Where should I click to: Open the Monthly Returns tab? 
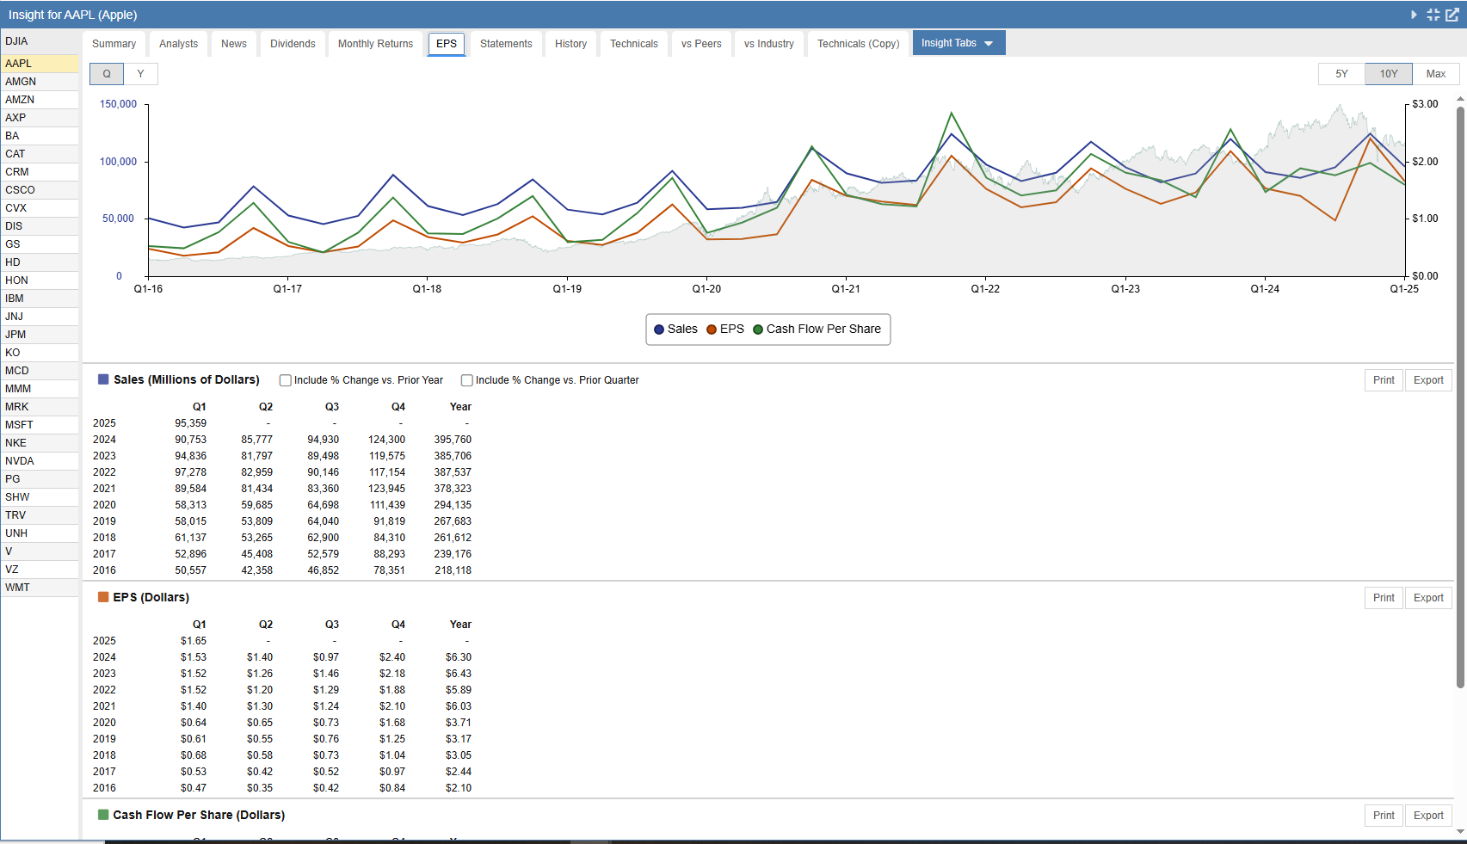(x=375, y=44)
